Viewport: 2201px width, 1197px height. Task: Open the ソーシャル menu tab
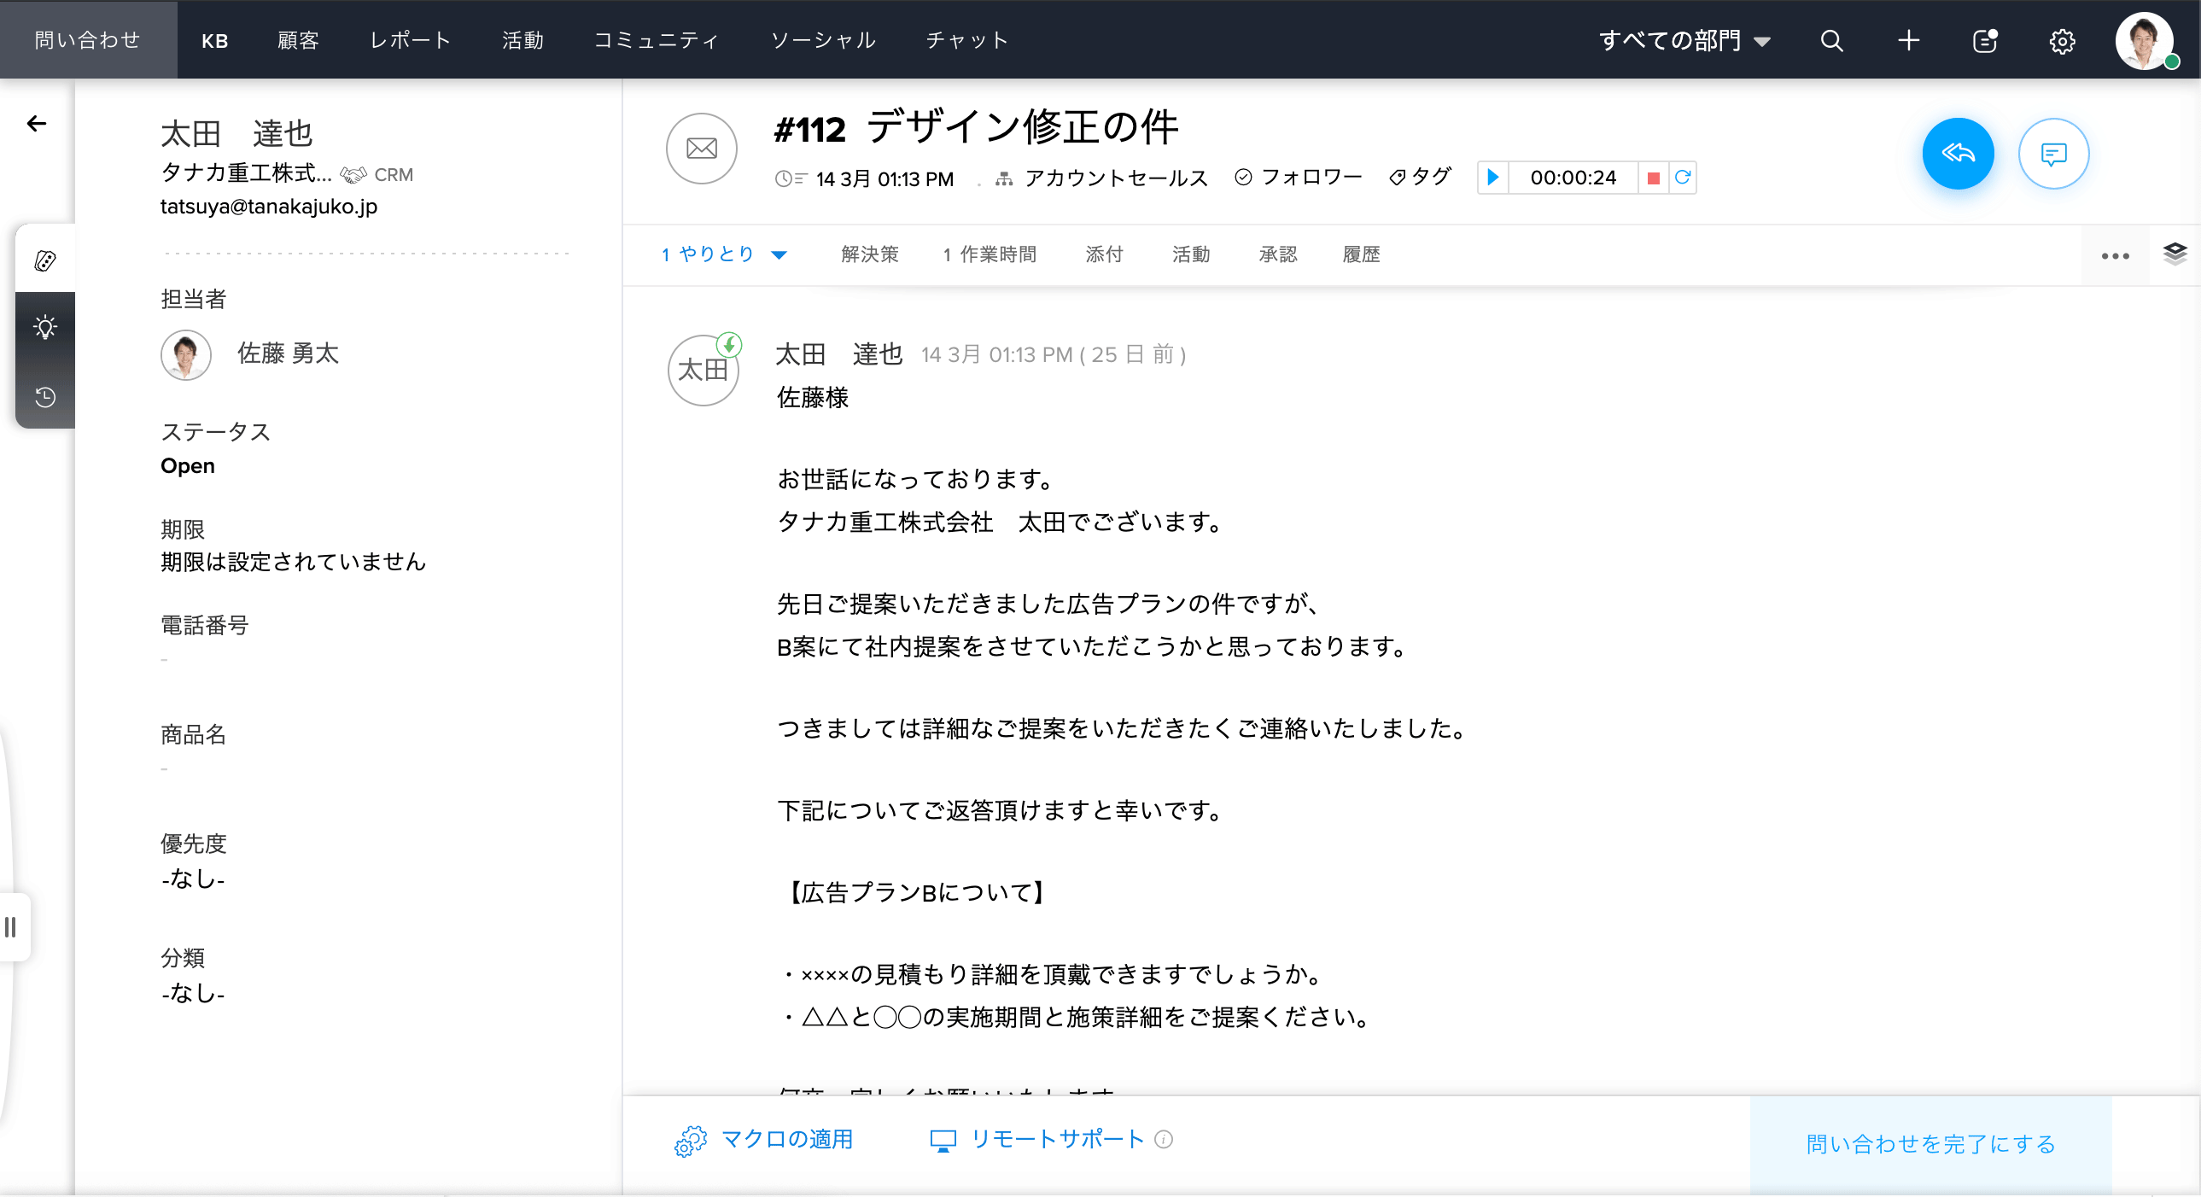823,40
